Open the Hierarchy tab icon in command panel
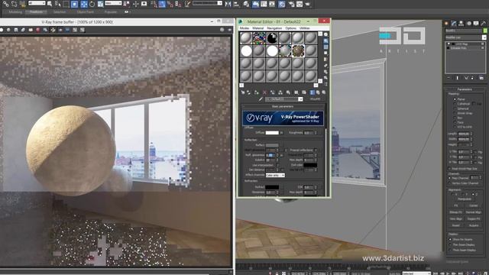This screenshot has height=275, width=489. pyautogui.click(x=461, y=23)
